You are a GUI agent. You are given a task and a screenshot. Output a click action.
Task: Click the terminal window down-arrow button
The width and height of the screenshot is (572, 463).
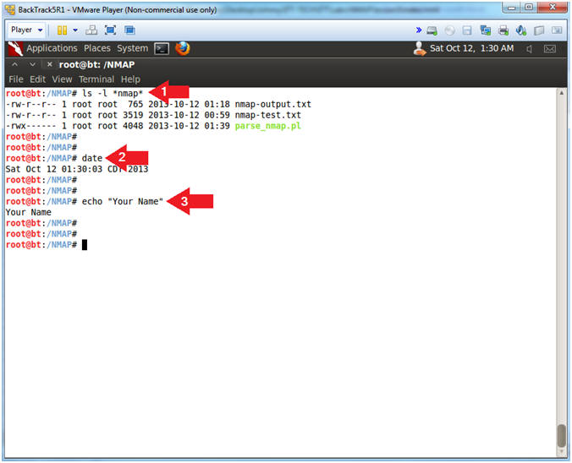(x=32, y=65)
